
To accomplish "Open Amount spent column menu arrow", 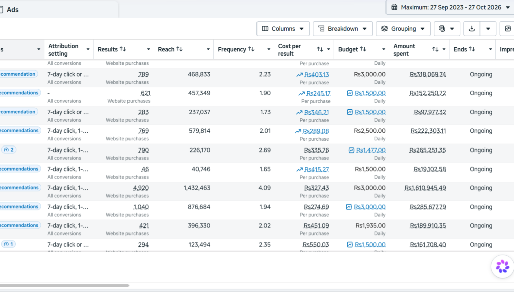I will pyautogui.click(x=444, y=49).
